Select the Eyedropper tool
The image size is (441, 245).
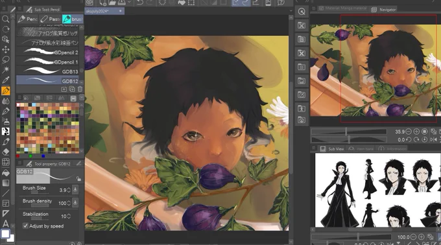click(5, 80)
